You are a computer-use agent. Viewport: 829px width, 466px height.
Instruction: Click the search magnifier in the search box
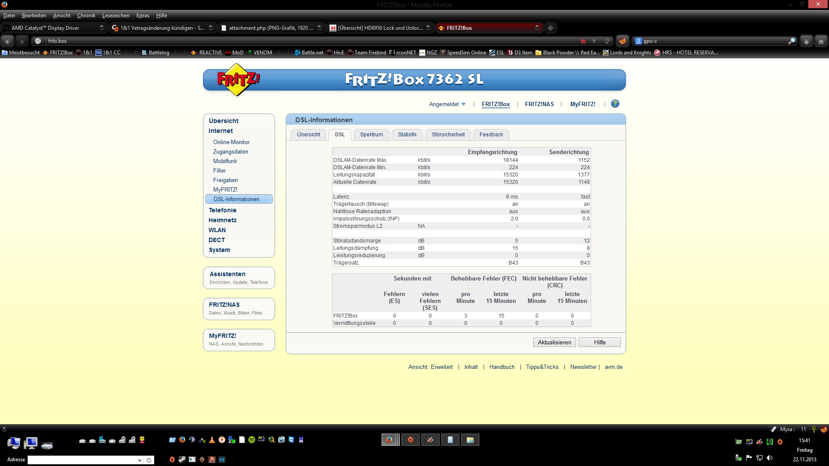791,41
